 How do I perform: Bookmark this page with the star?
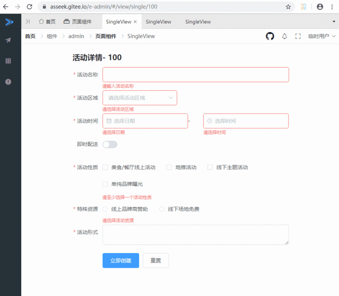(288, 7)
